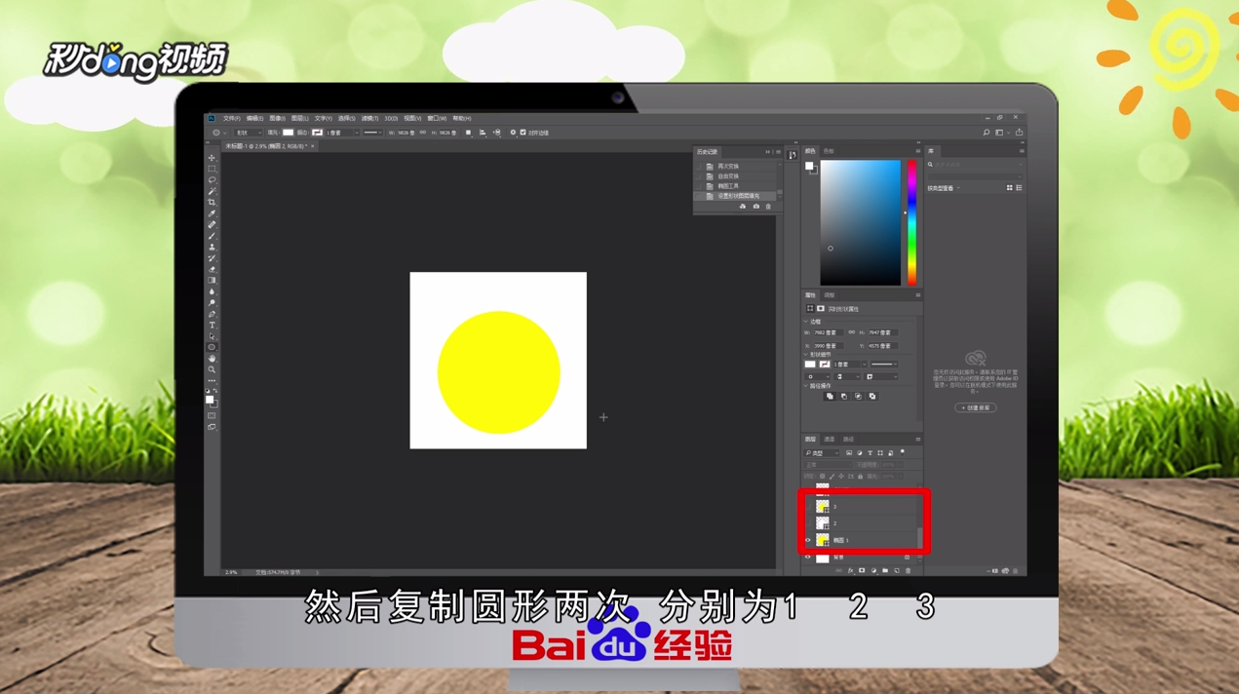
Task: Click the fx layer styles button
Action: click(851, 571)
